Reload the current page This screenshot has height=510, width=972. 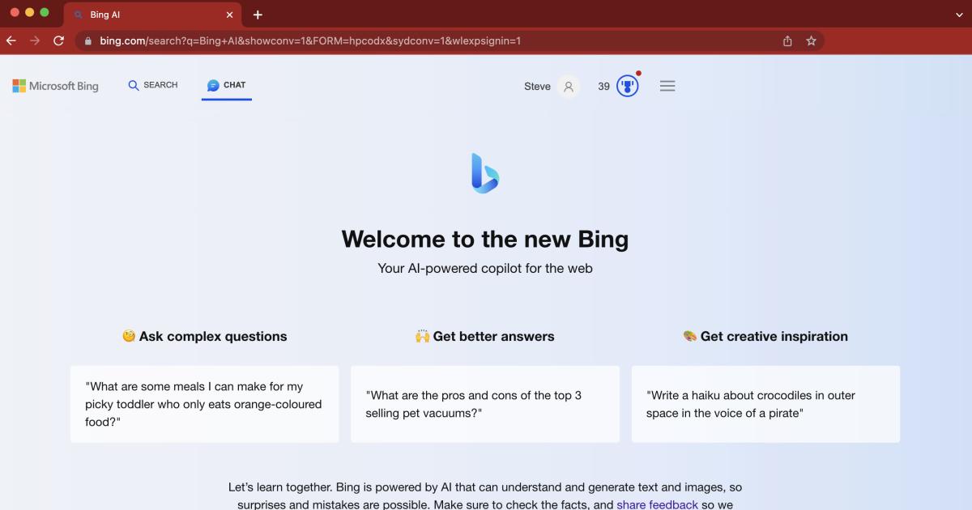[58, 40]
